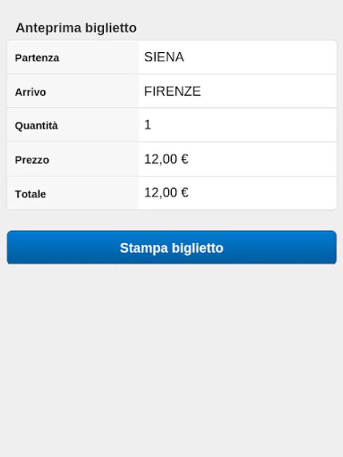Click the gap between table and Stampa button
The image size is (343, 457).
coord(171,220)
